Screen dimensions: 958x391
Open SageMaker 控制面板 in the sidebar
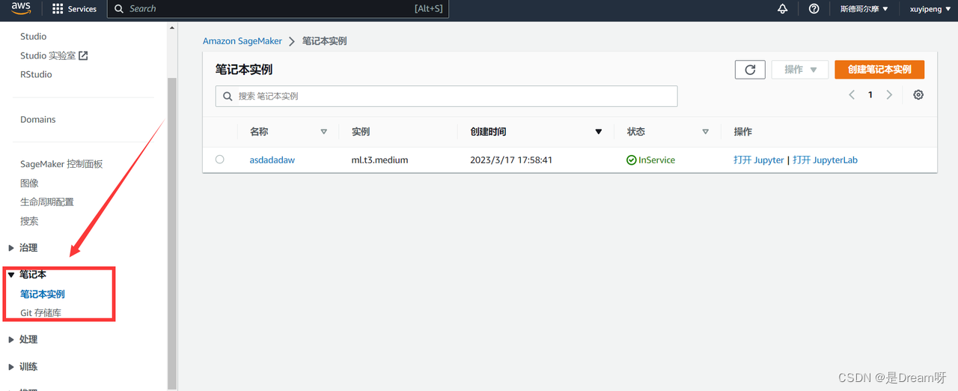pos(61,164)
